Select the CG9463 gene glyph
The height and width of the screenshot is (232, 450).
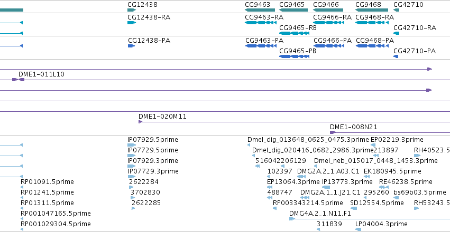260,10
